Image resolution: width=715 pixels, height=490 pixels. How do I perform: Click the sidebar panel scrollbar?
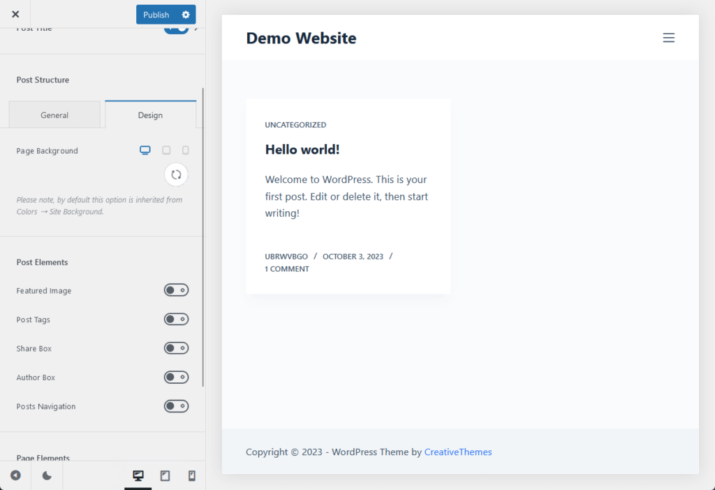point(203,238)
